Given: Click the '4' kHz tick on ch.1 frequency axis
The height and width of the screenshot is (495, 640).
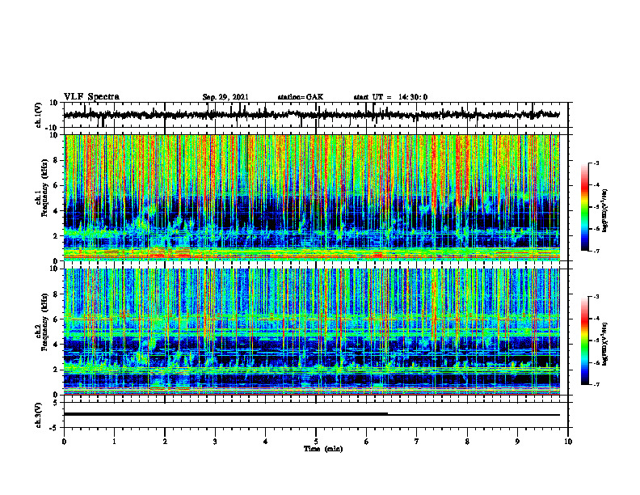Looking at the screenshot, I should (56, 211).
